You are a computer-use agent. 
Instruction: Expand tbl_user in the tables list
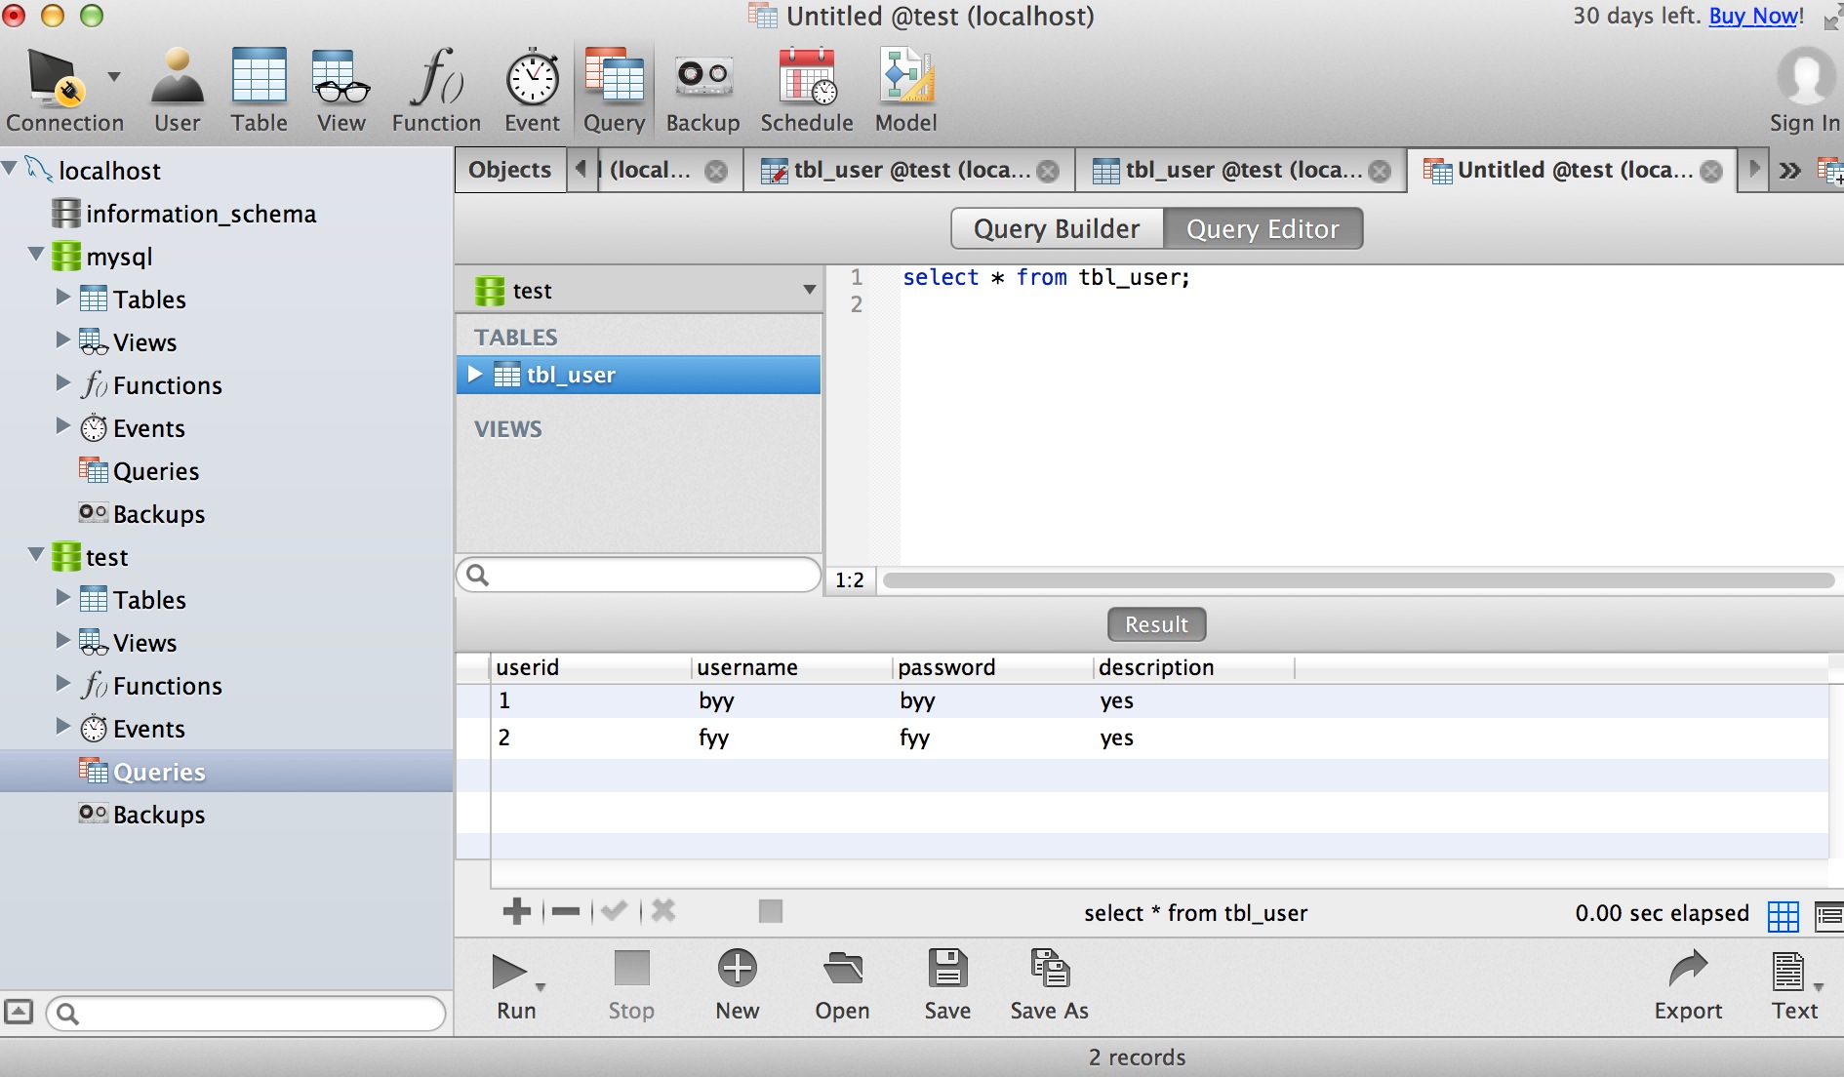(x=475, y=374)
